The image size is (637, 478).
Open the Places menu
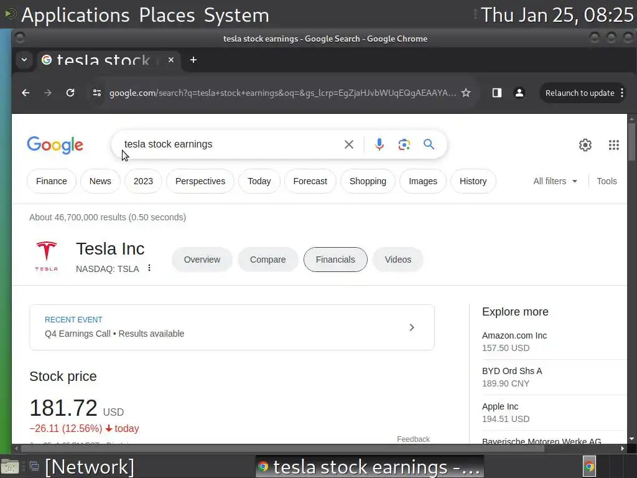click(167, 15)
